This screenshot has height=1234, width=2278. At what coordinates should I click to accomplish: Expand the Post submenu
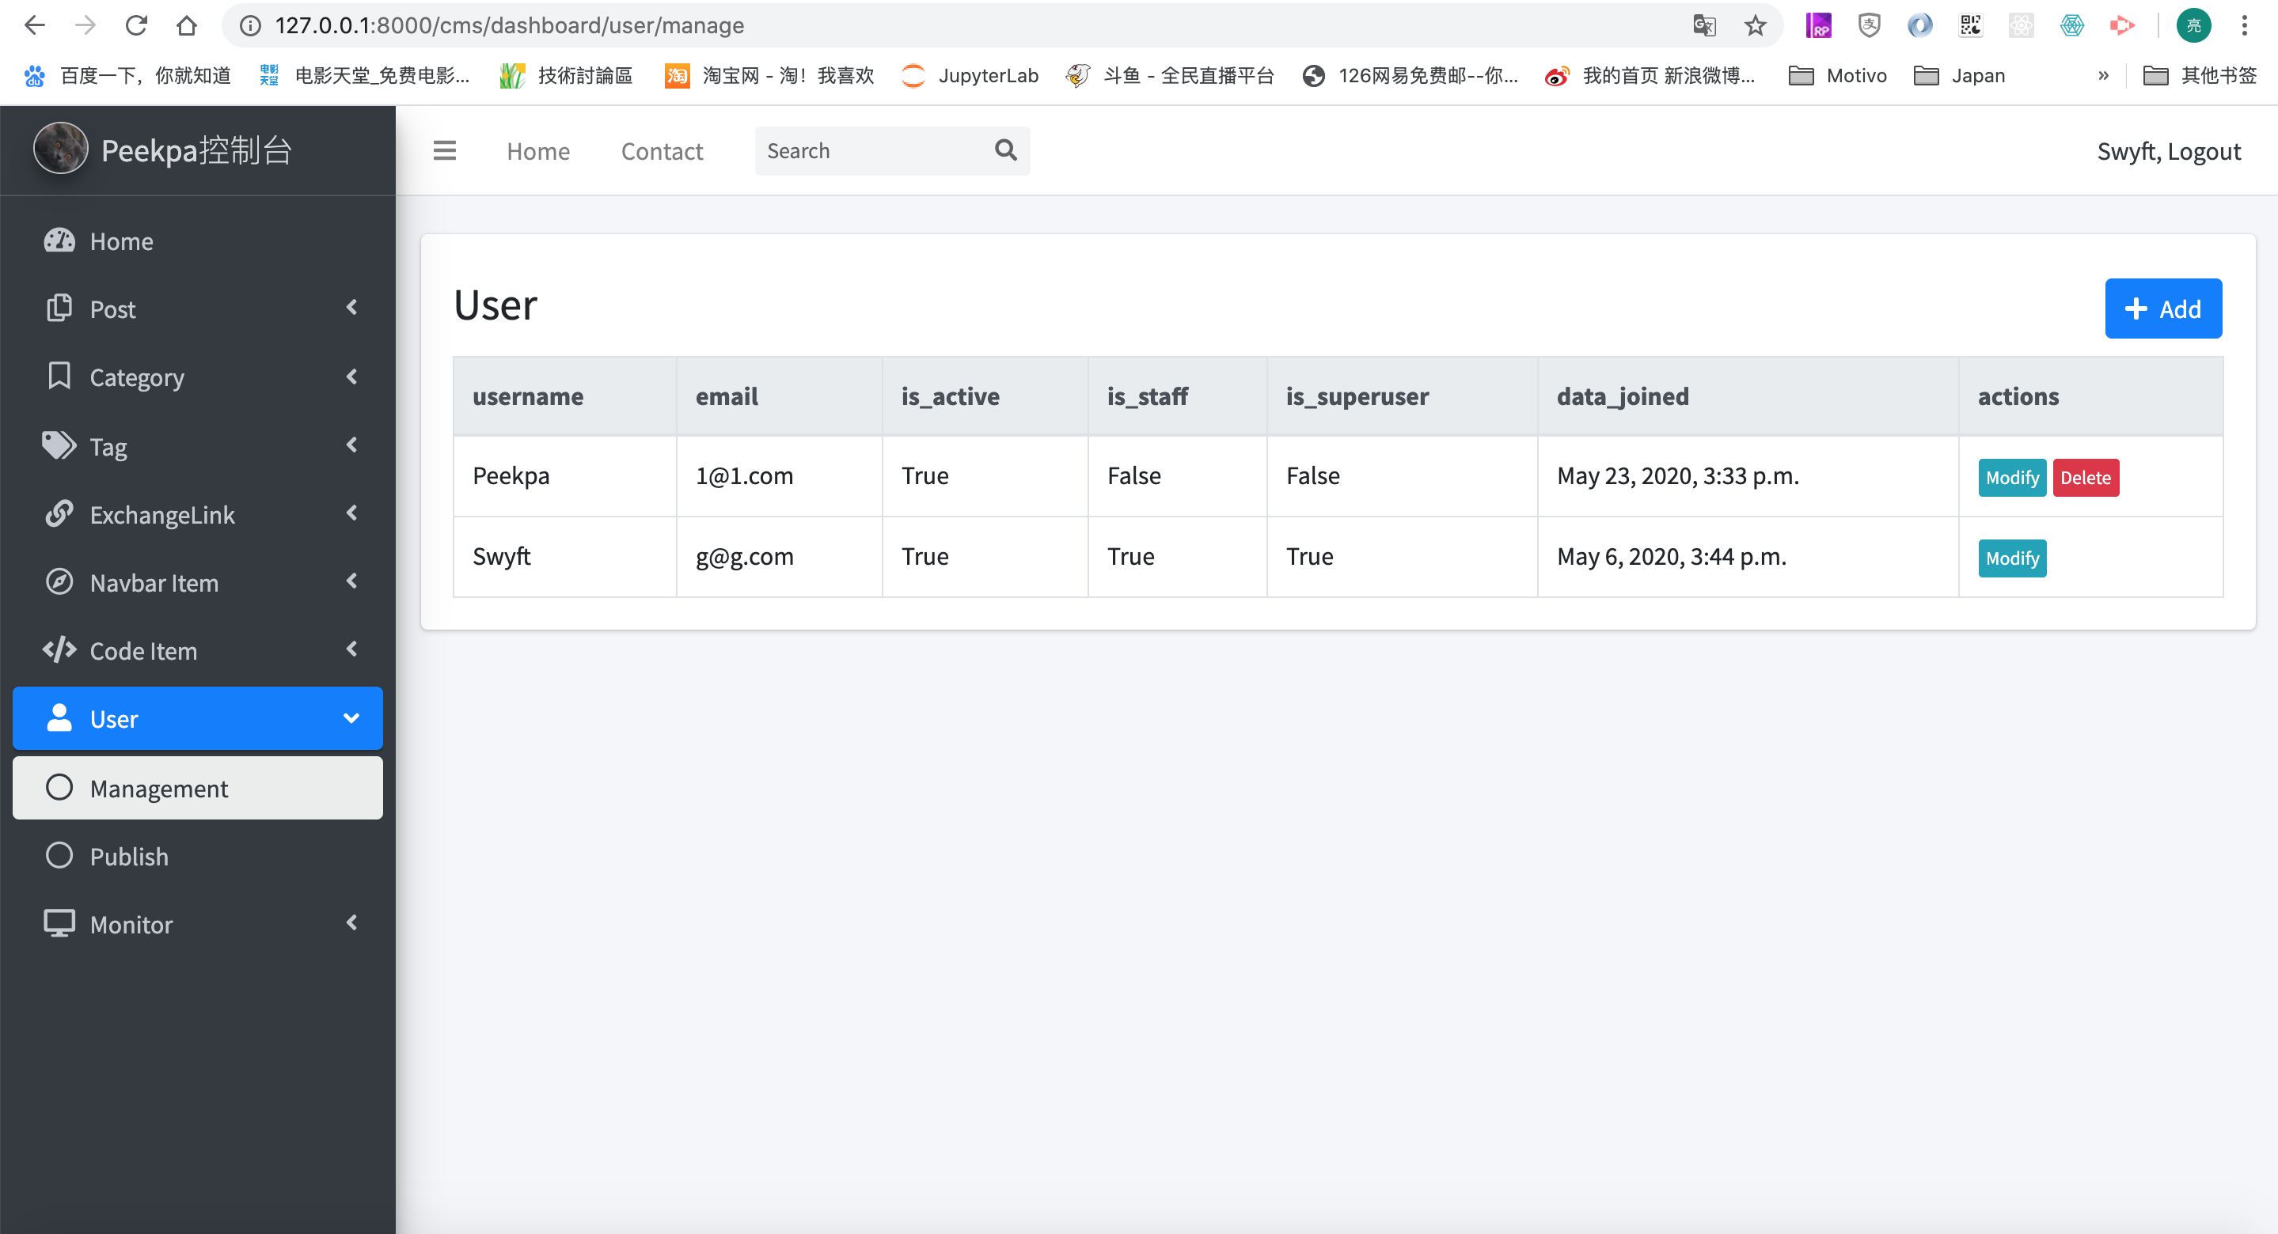pyautogui.click(x=352, y=308)
